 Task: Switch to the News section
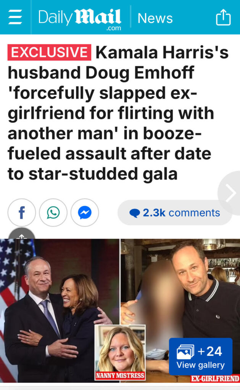[x=155, y=18]
